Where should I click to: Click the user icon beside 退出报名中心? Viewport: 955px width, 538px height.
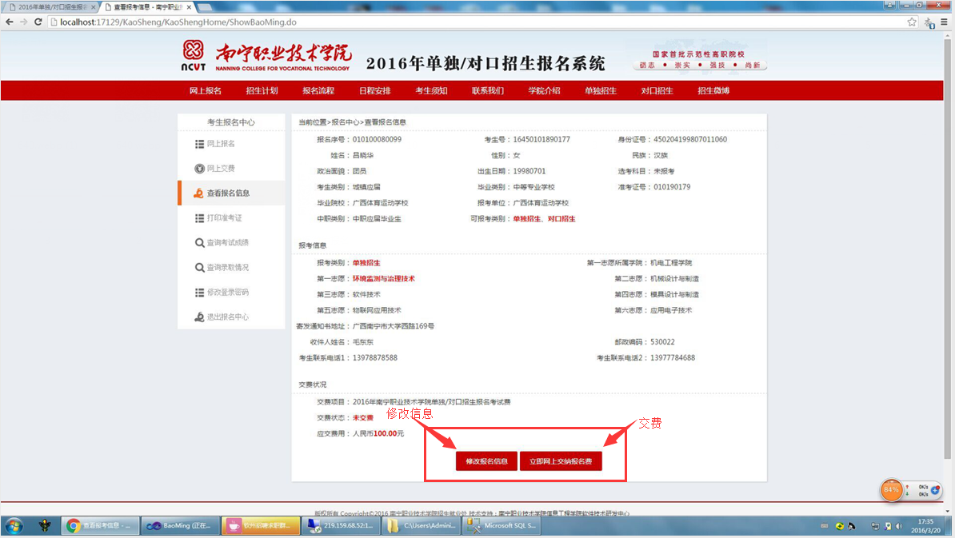coord(199,317)
